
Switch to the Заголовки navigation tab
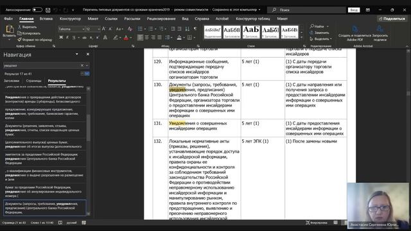pyautogui.click(x=12, y=81)
